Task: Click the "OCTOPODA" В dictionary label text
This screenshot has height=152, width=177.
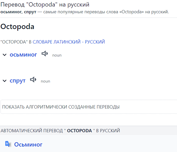Action: (x=16, y=42)
